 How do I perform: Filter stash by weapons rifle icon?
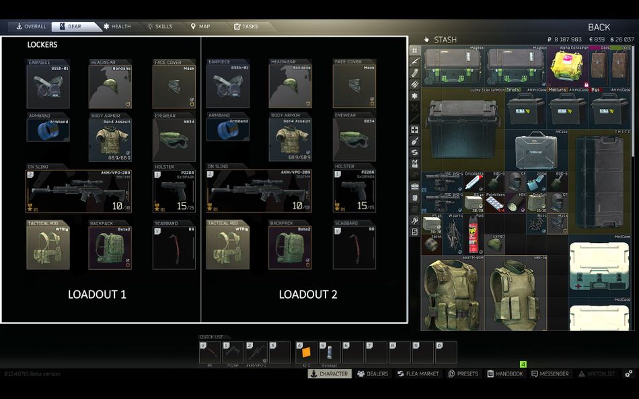click(414, 62)
